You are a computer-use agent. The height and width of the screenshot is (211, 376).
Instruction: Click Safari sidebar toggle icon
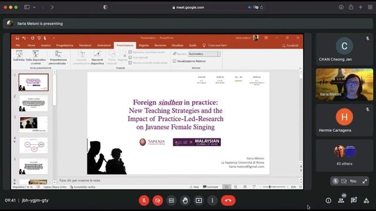(27, 7)
